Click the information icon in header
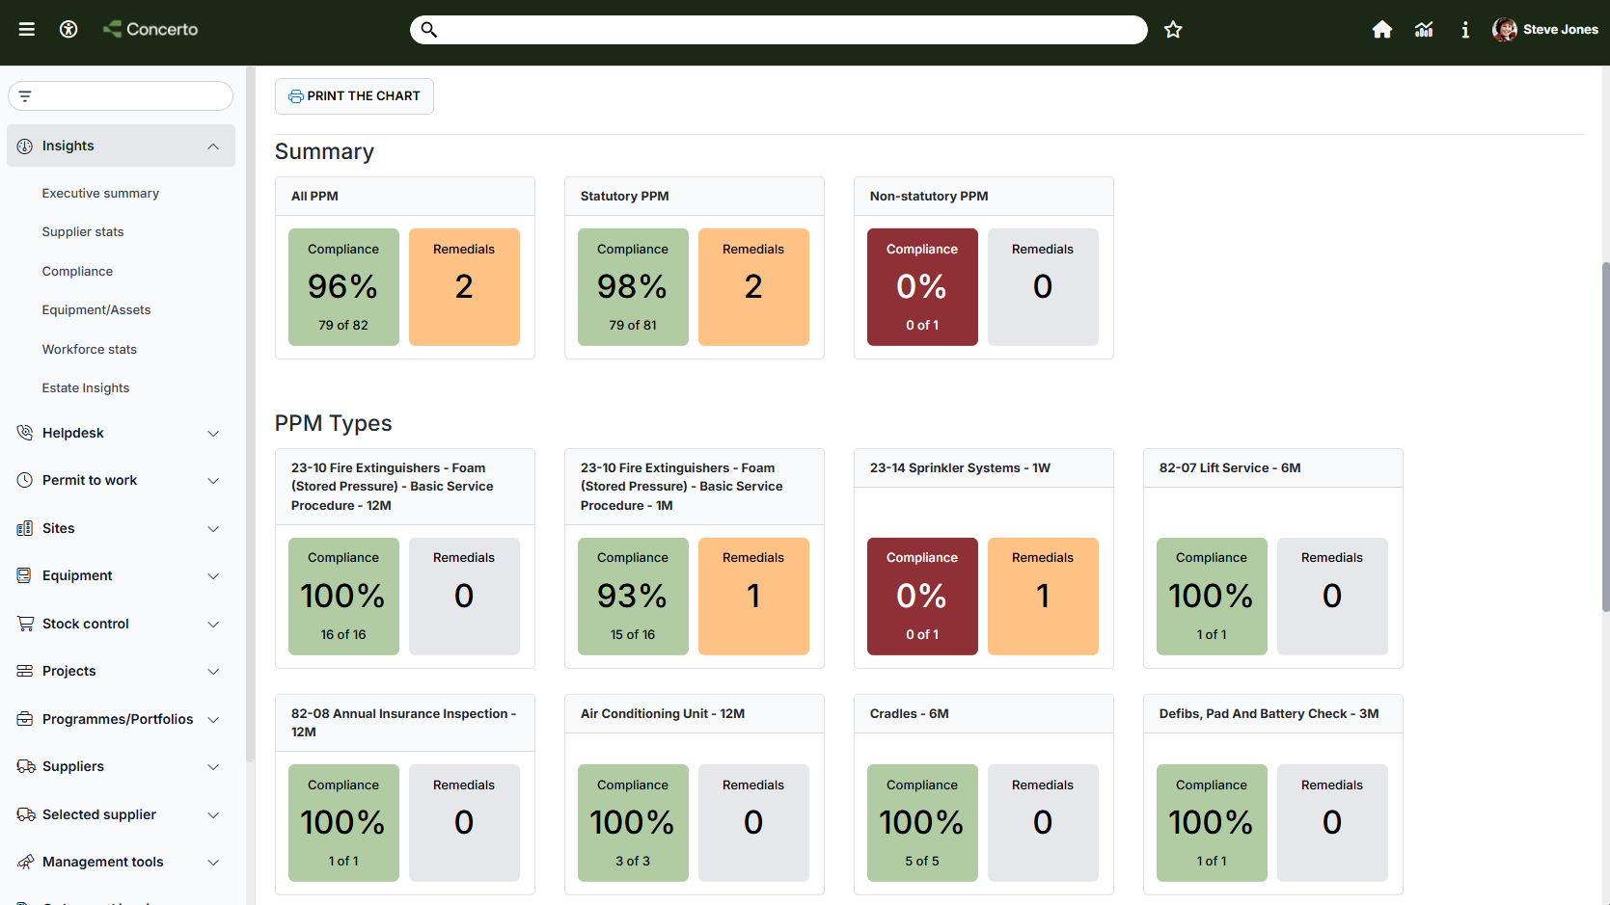The image size is (1610, 905). click(x=1465, y=30)
